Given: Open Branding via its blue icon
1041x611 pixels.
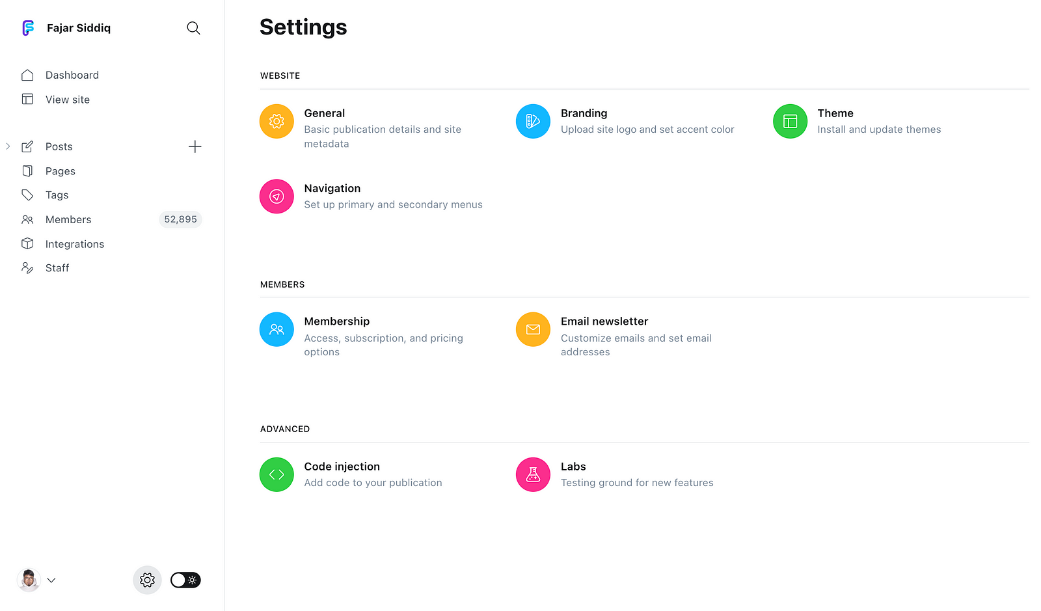Looking at the screenshot, I should click(533, 121).
